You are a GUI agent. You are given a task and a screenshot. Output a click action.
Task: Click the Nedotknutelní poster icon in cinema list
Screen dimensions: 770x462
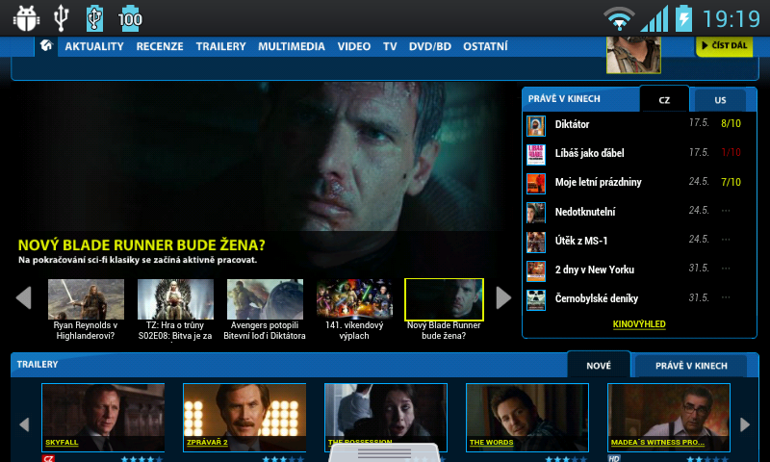pos(536,212)
